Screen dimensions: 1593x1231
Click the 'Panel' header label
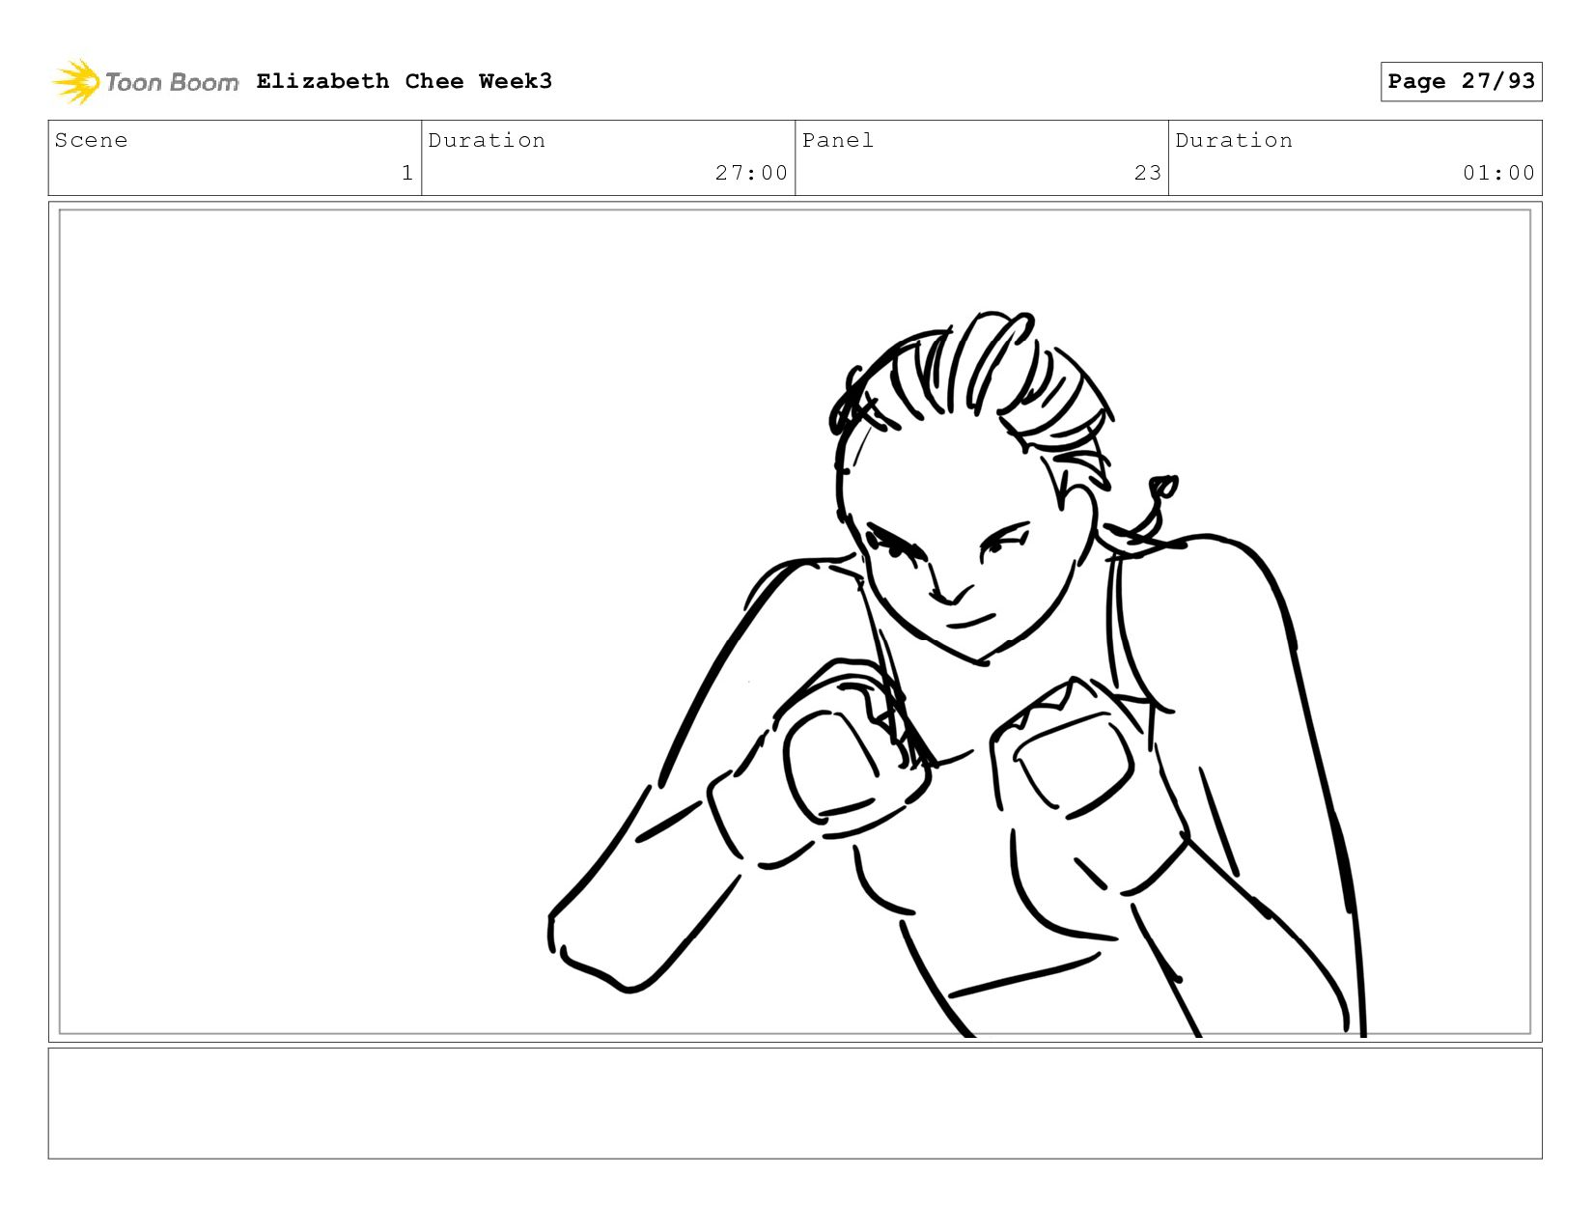point(838,140)
